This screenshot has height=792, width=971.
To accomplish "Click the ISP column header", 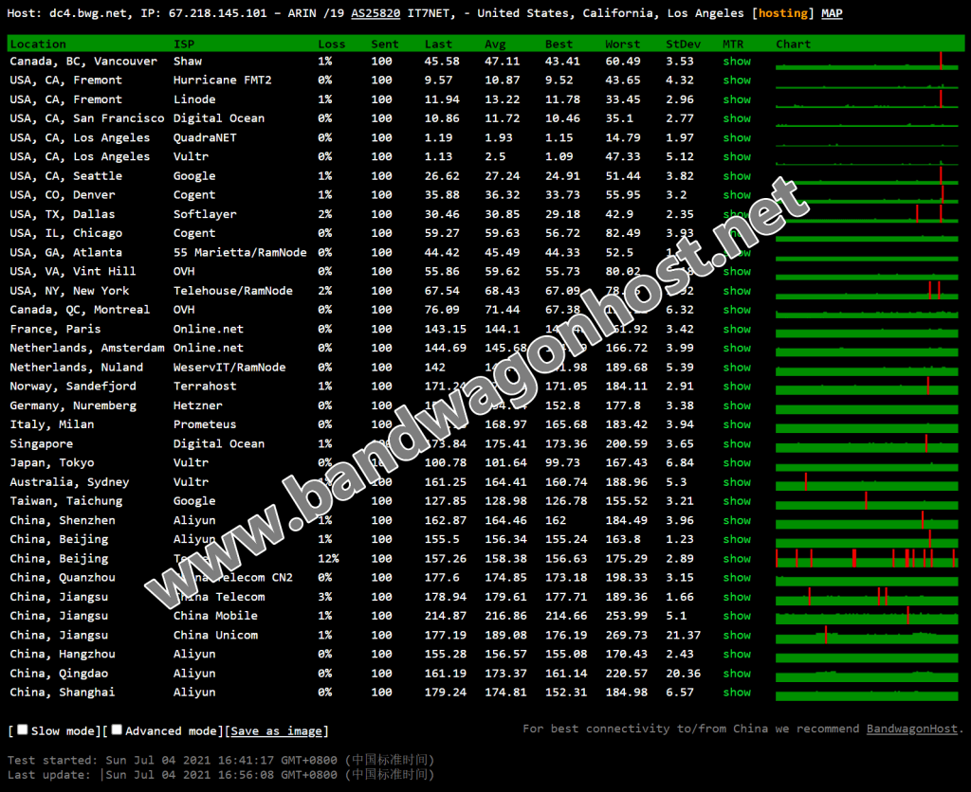I will click(184, 44).
